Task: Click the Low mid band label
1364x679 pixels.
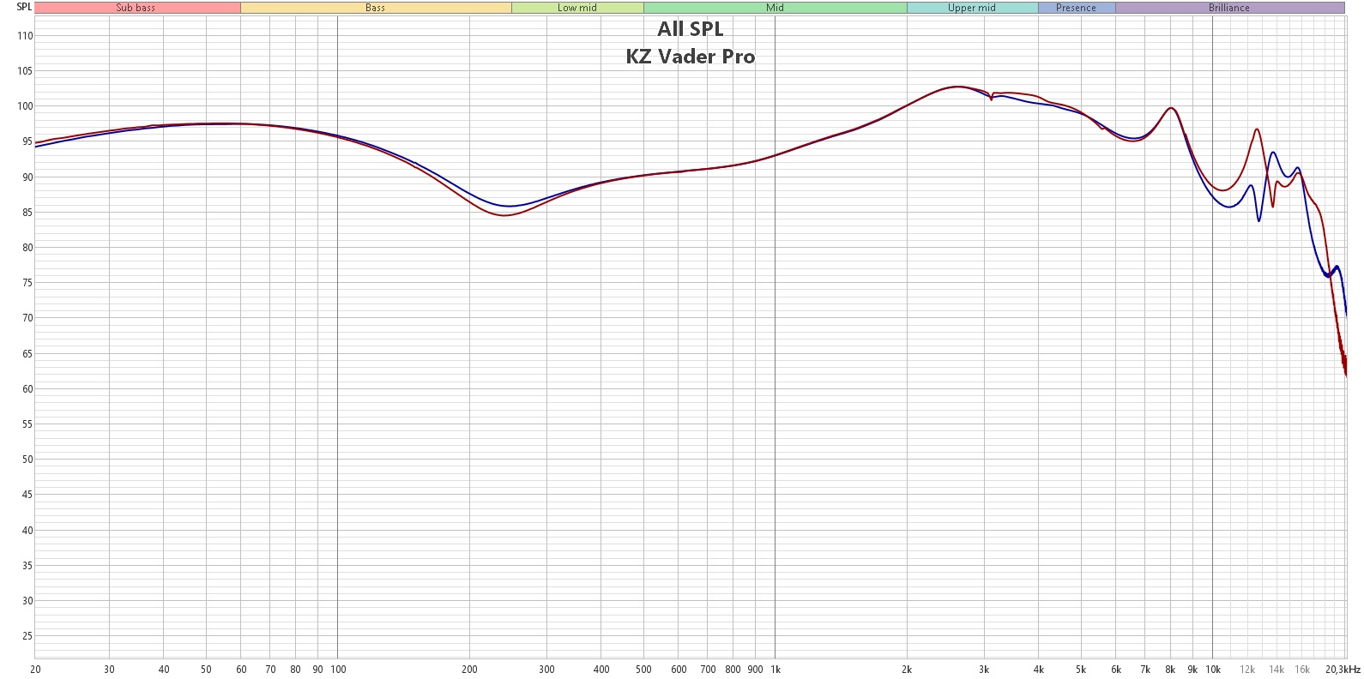Action: point(577,8)
